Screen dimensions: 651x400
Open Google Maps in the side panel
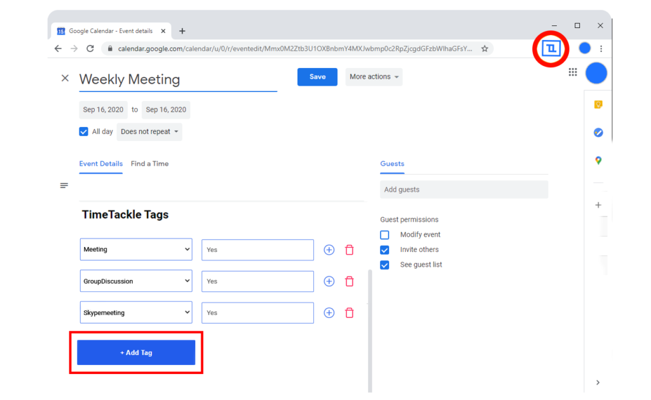tap(598, 161)
